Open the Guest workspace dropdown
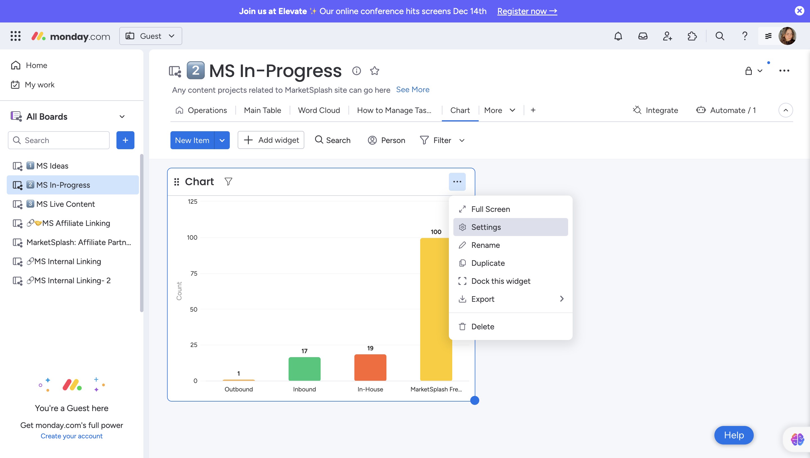The width and height of the screenshot is (810, 458). click(x=150, y=36)
